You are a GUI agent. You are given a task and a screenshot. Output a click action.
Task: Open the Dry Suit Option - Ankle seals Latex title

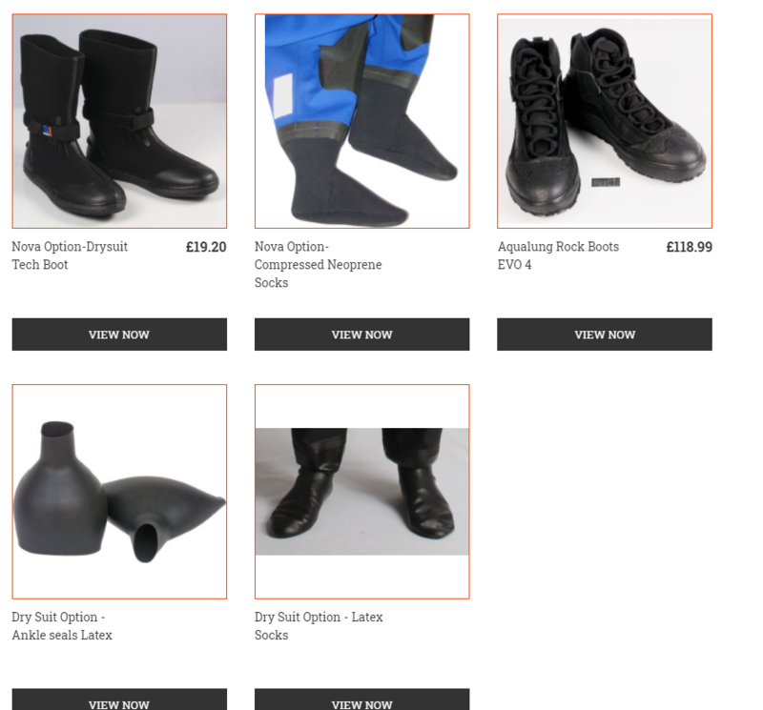tap(62, 626)
